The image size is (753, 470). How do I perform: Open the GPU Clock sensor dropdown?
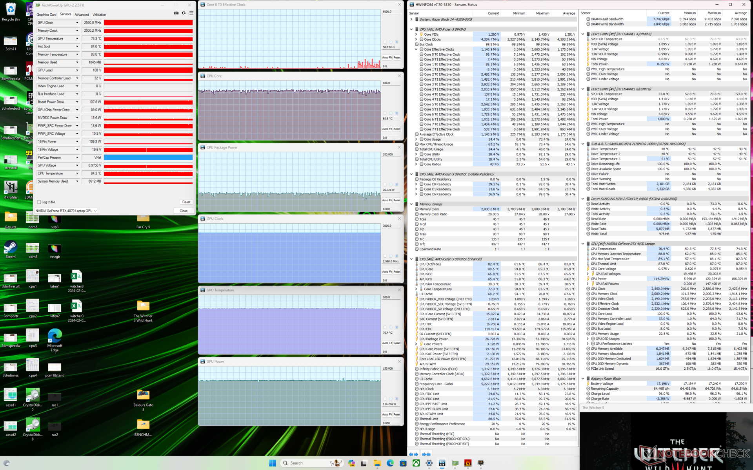(77, 23)
